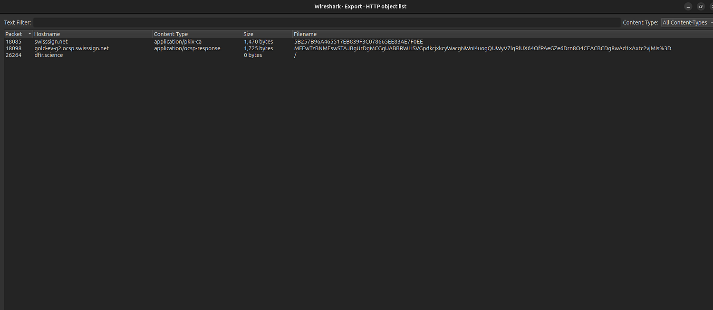Sort the list by Packet column header
This screenshot has width=713, height=310.
[x=14, y=34]
